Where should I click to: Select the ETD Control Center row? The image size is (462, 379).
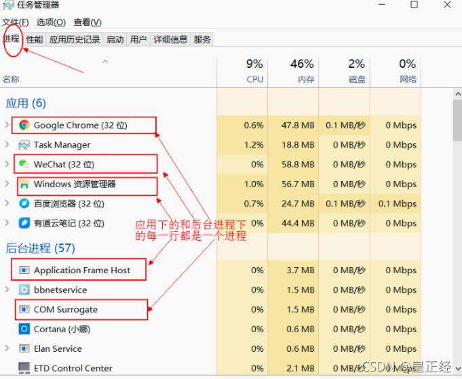(210, 368)
